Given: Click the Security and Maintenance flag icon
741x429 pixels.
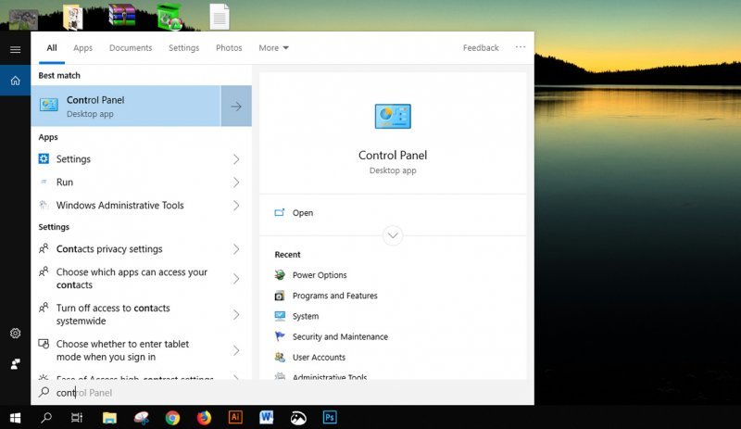Looking at the screenshot, I should click(280, 336).
